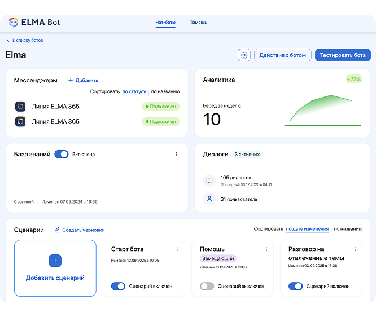Image resolution: width=376 pixels, height=317 pixels.
Task: Open the Старт бота card three-dot menu
Action: [178, 249]
